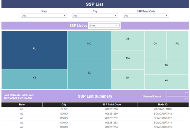The height and width of the screenshot is (129, 190).
Task: Open the SSP Point Code filter dropdown
Action: coord(146,16)
